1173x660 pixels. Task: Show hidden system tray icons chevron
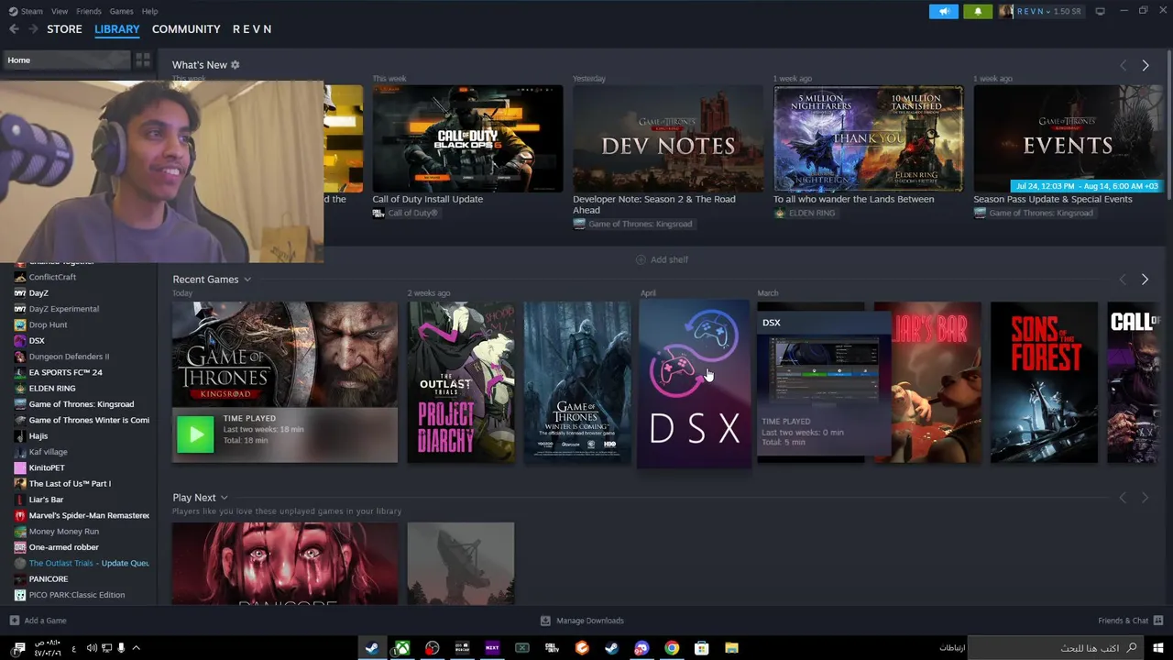[x=137, y=648]
